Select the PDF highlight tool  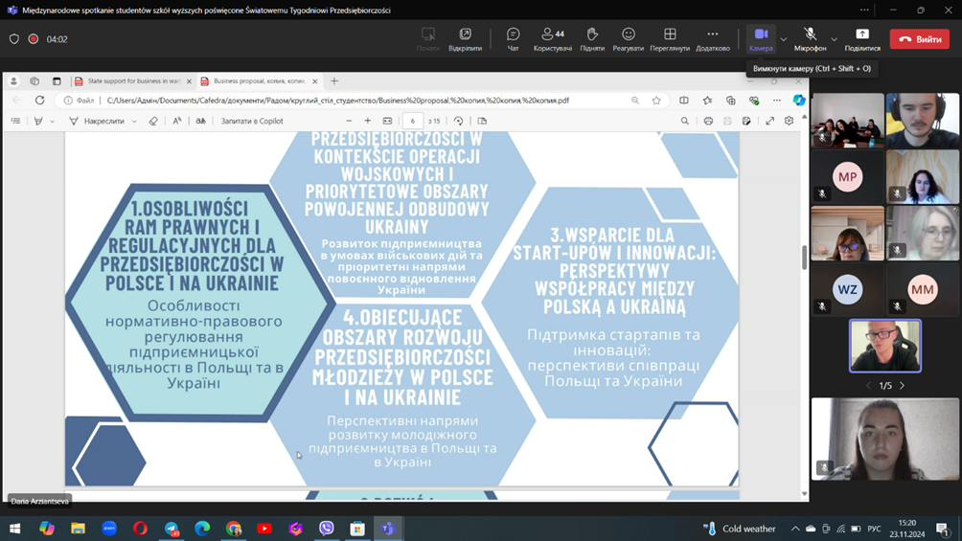pos(38,122)
